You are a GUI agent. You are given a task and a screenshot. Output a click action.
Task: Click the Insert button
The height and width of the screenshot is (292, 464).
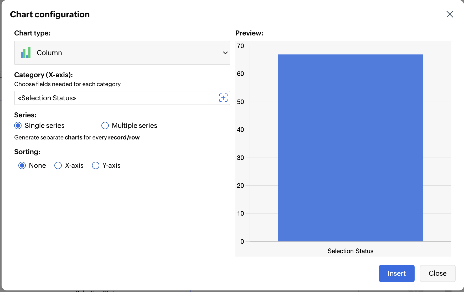click(x=396, y=273)
